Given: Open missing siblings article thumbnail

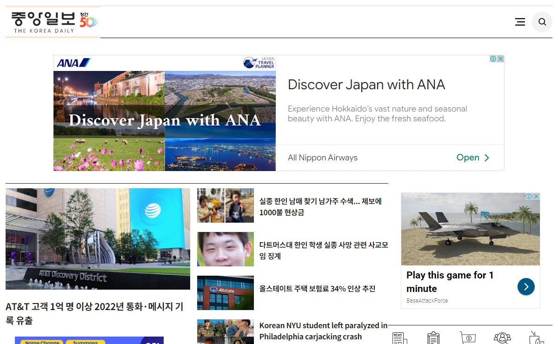Looking at the screenshot, I should (226, 205).
